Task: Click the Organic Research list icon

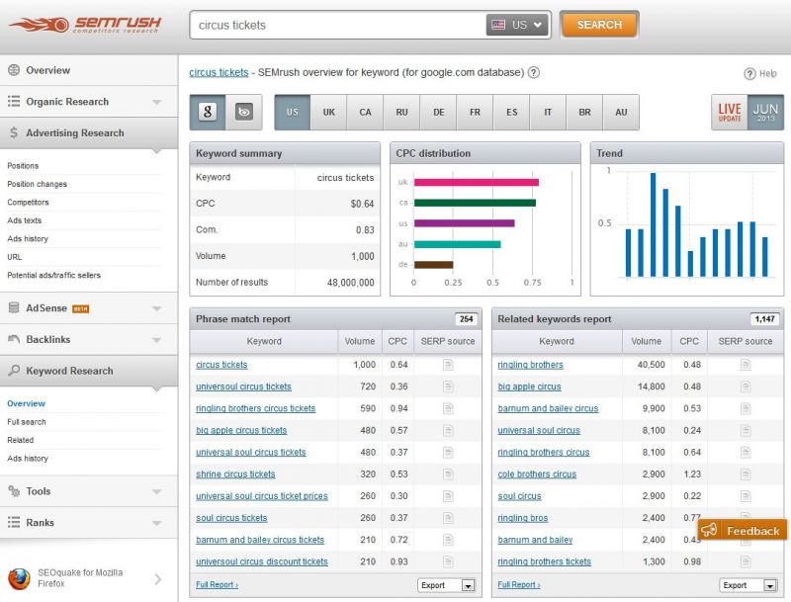Action: click(14, 102)
